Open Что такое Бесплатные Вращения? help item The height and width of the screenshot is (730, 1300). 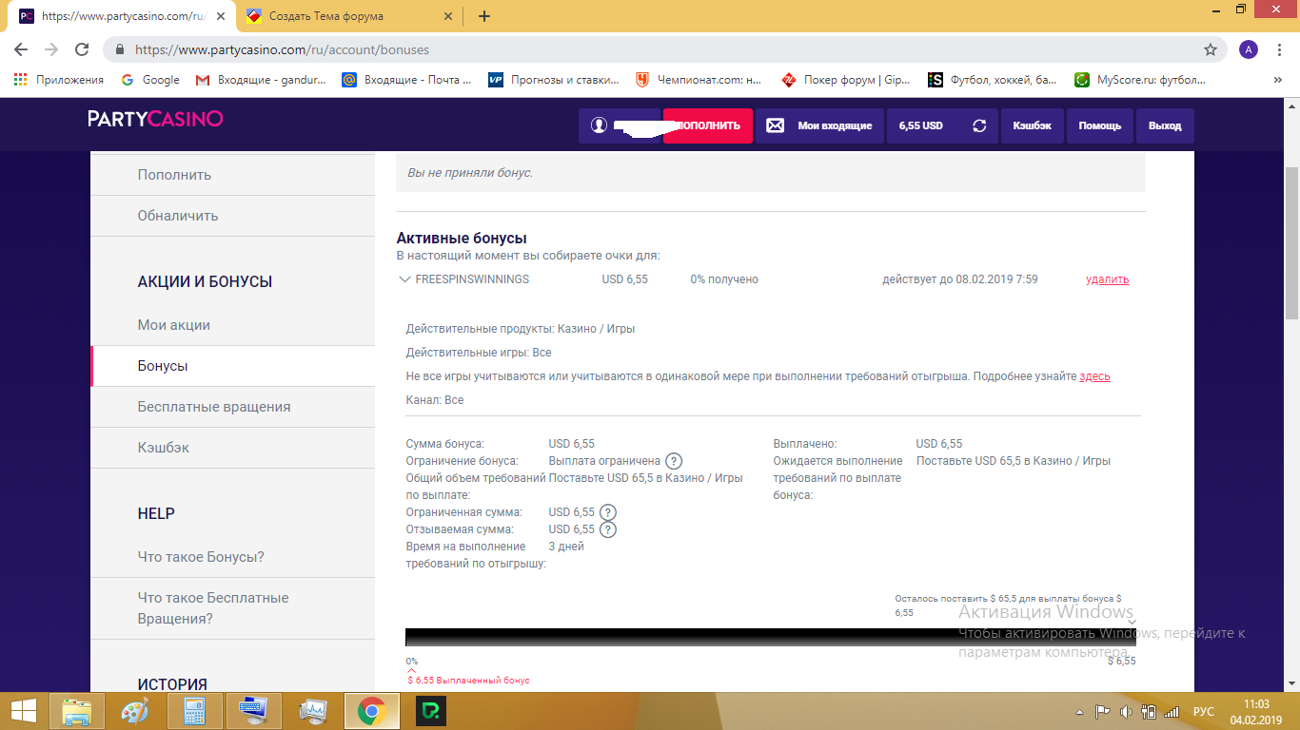pos(232,608)
